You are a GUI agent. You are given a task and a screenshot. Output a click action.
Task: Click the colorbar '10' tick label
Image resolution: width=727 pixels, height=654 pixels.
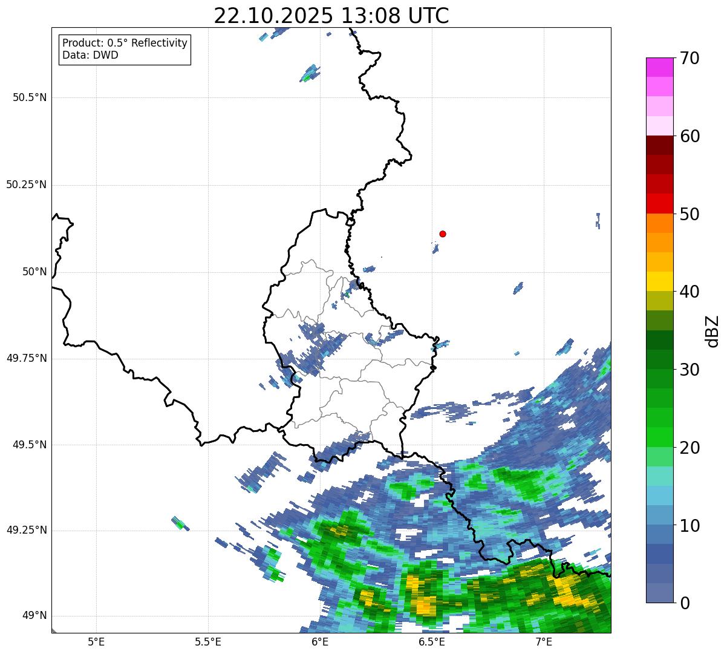pos(690,525)
